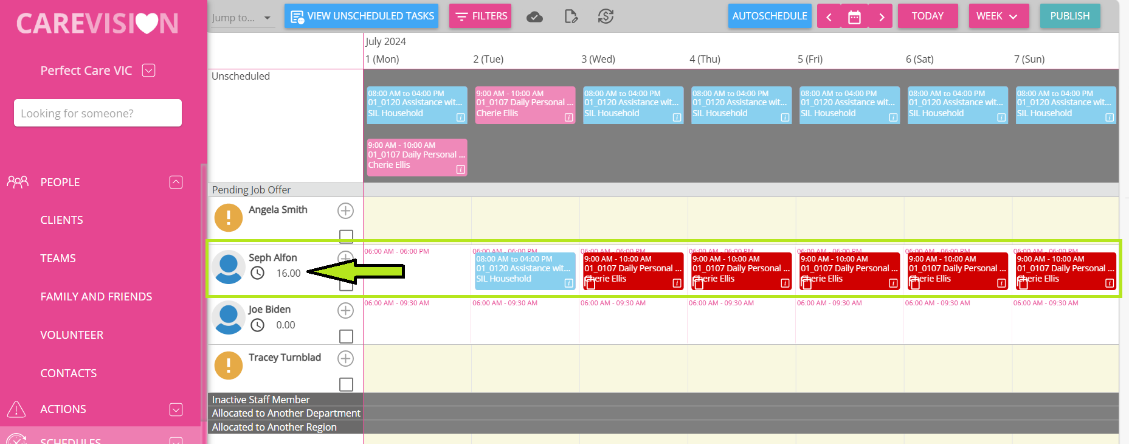The image size is (1129, 444).
Task: Click the PUBLISH button
Action: pyautogui.click(x=1070, y=16)
